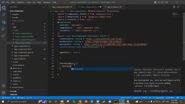Click Spaces: 2 indentation setting
185x104 pixels.
pyautogui.click(x=136, y=98)
